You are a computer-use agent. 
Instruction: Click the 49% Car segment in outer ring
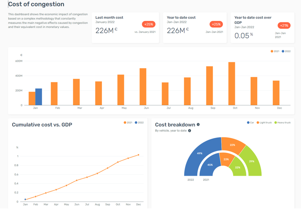[x=200, y=153]
